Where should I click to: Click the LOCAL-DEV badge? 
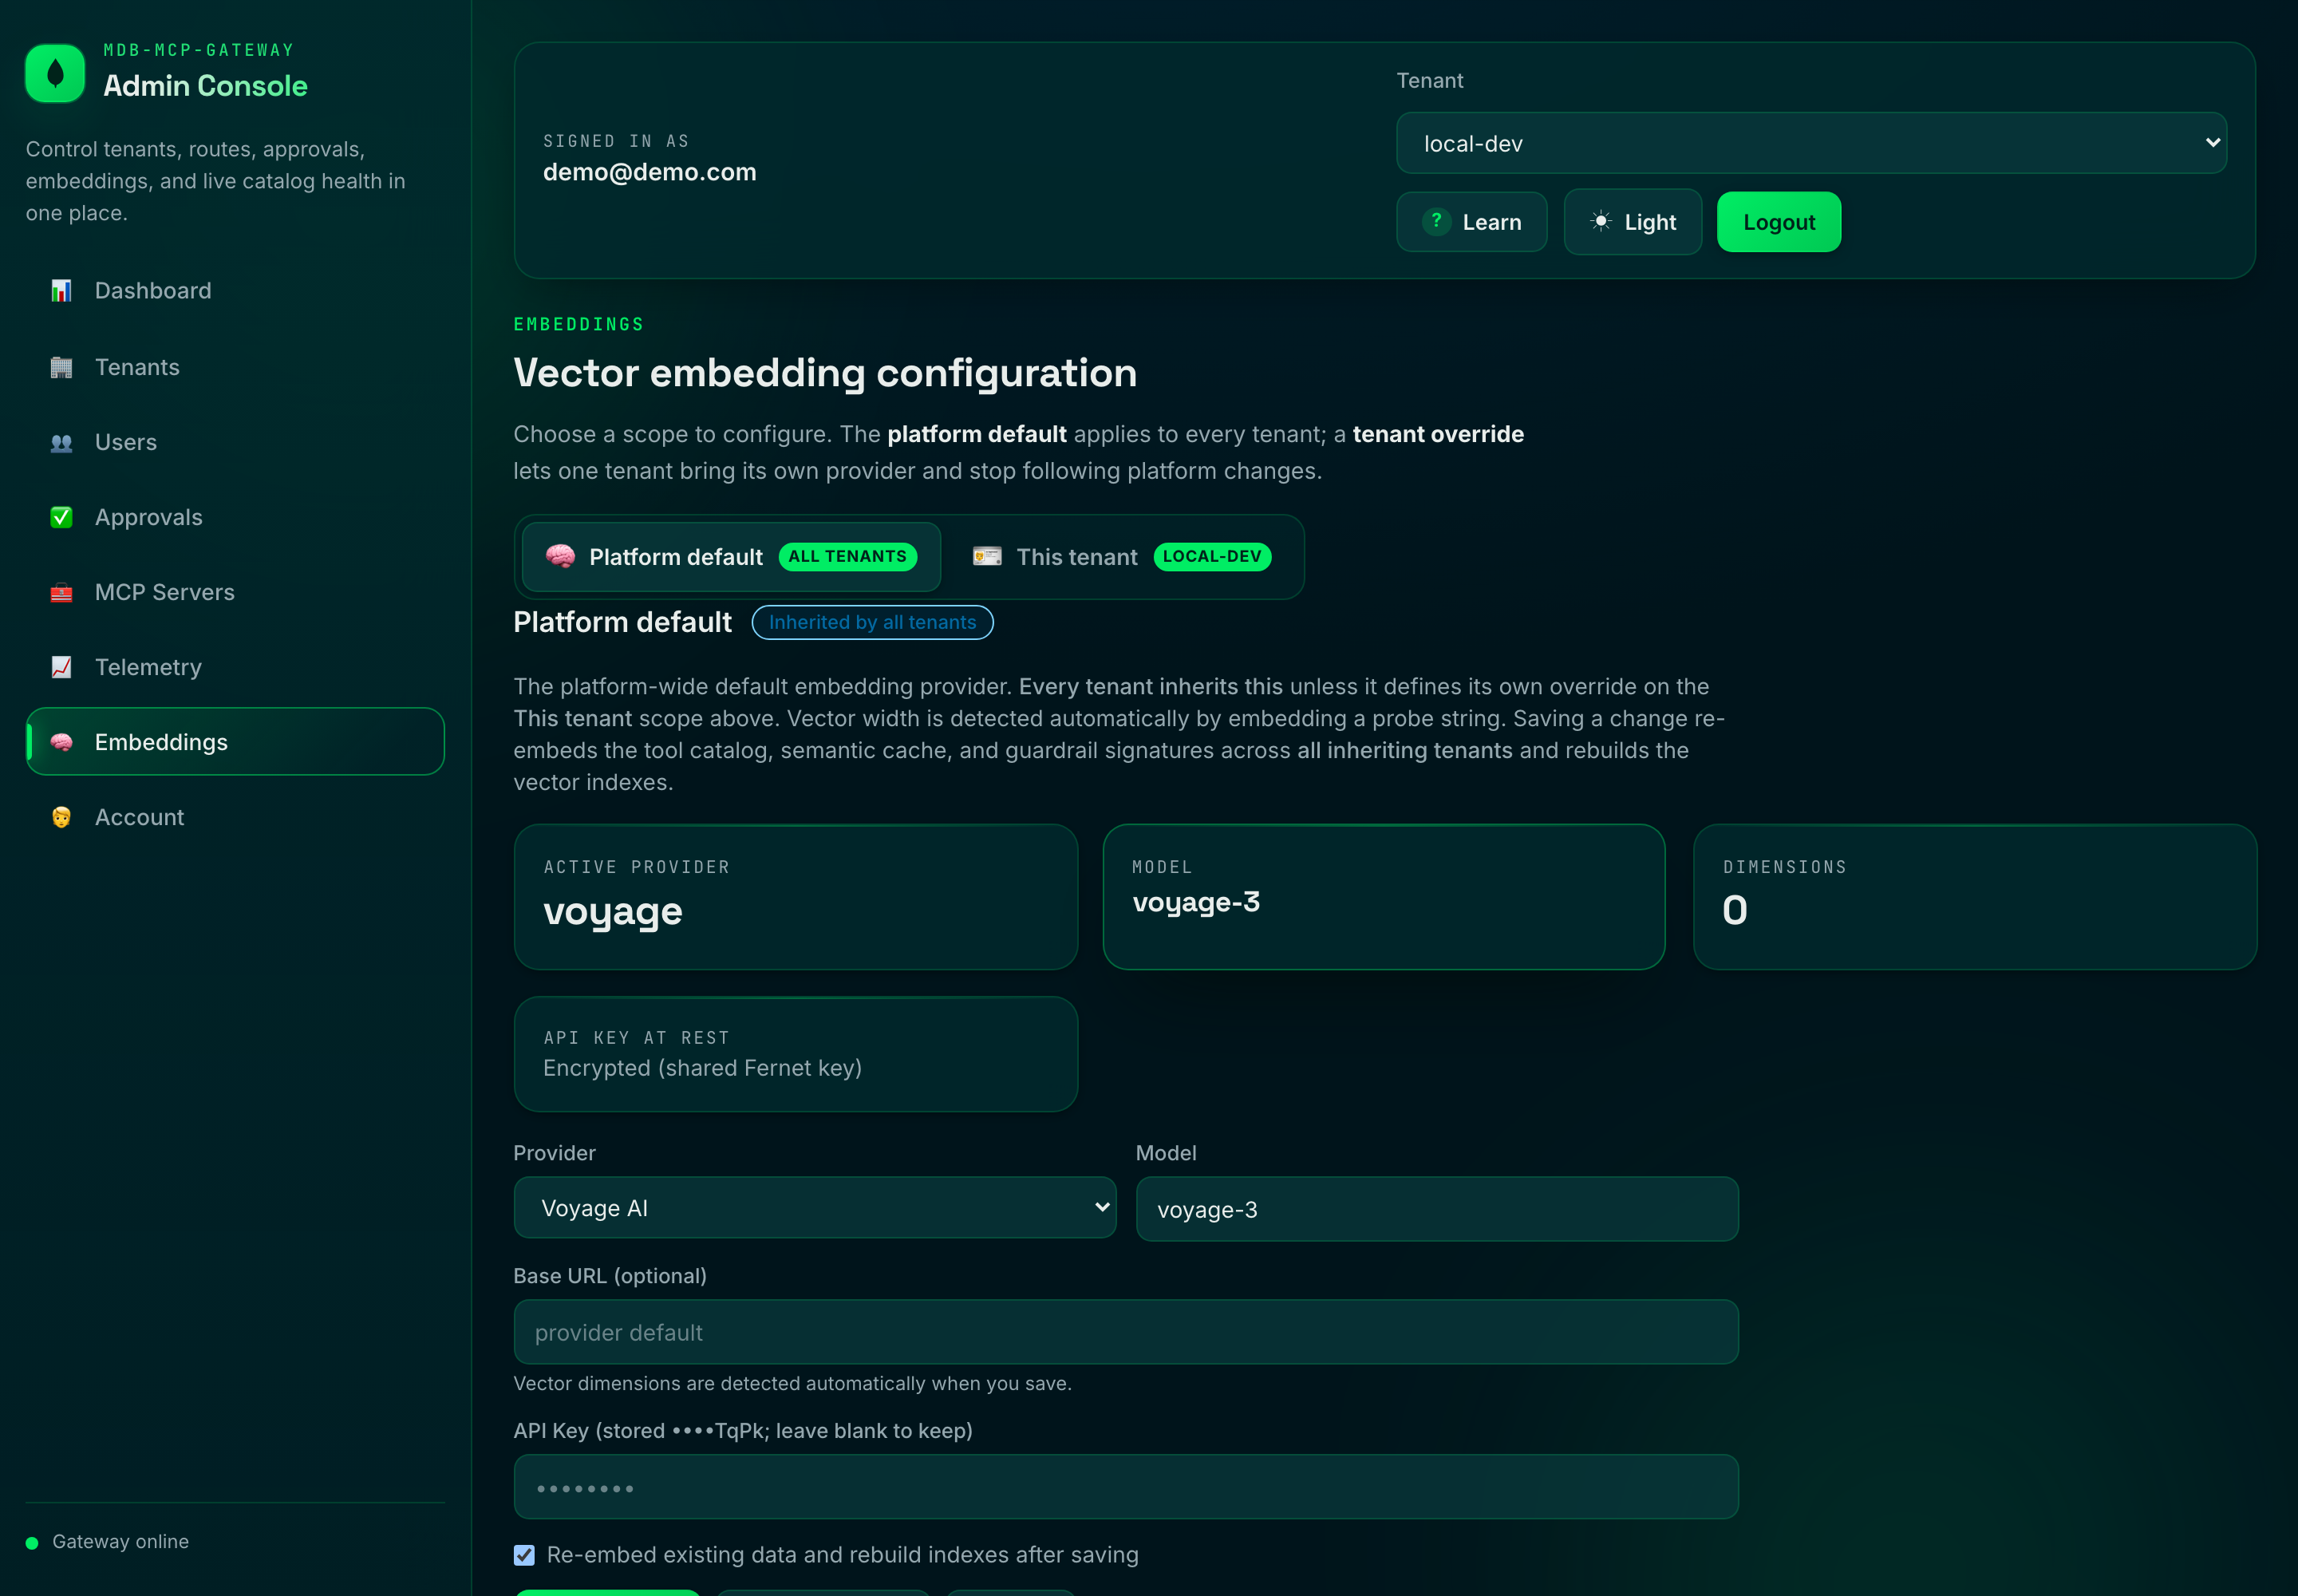pos(1212,556)
